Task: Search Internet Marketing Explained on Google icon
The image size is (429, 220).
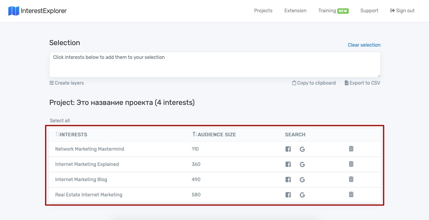Action: coord(302,164)
